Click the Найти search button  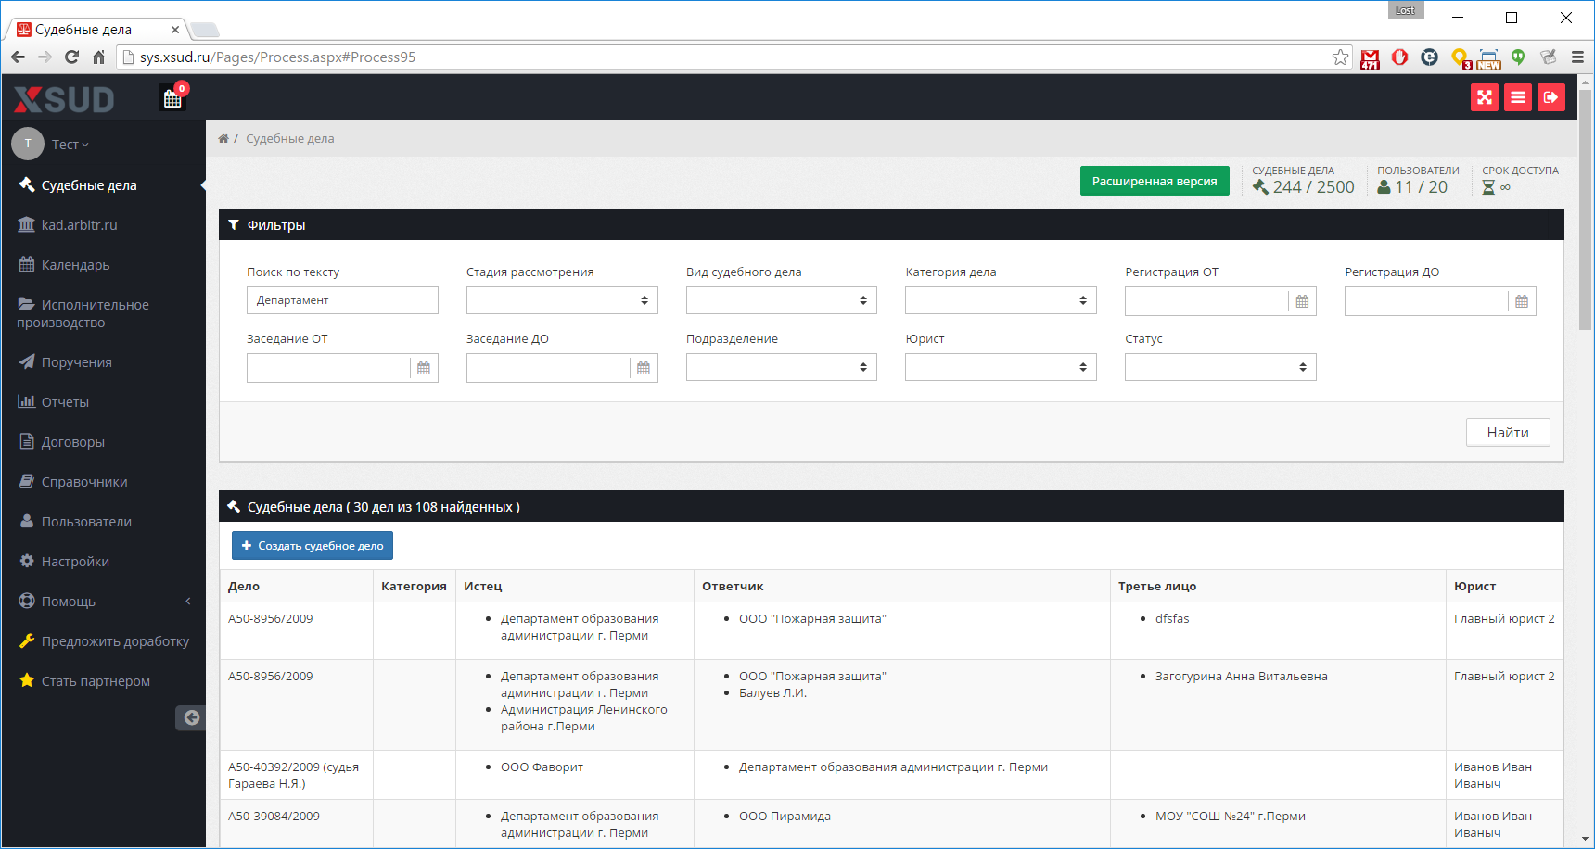tap(1508, 432)
